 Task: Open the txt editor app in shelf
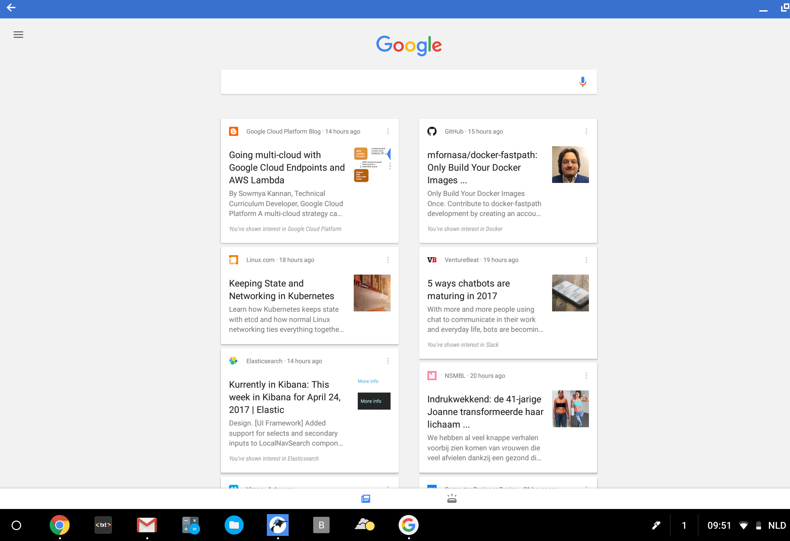click(103, 525)
